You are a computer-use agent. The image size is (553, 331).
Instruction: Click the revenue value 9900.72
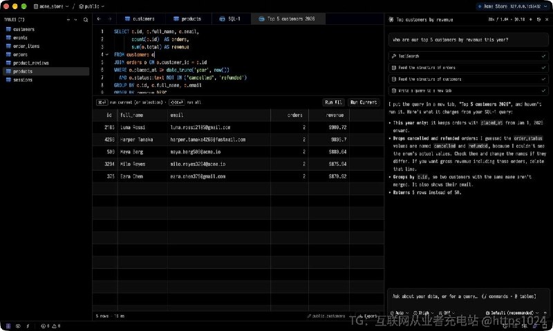pyautogui.click(x=329, y=128)
